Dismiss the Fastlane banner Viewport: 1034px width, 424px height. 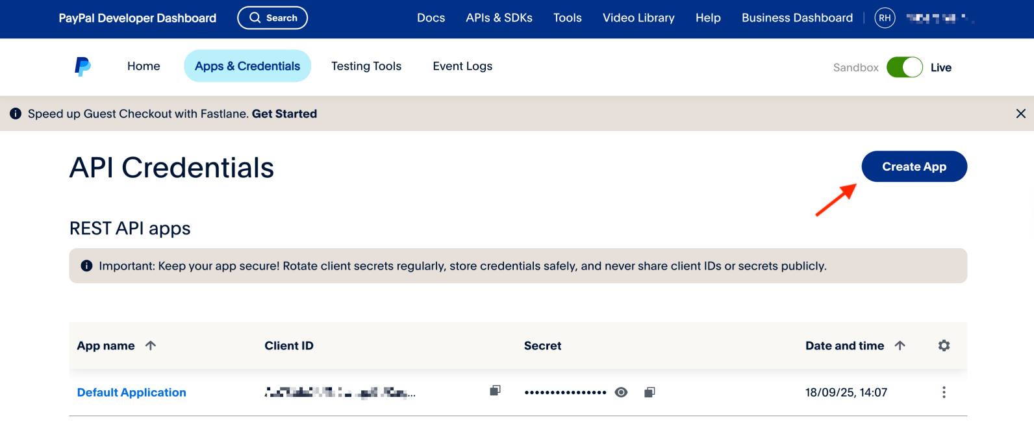1020,114
